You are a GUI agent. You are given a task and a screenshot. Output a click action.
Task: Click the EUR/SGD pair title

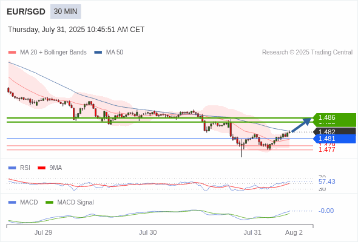tap(26, 11)
